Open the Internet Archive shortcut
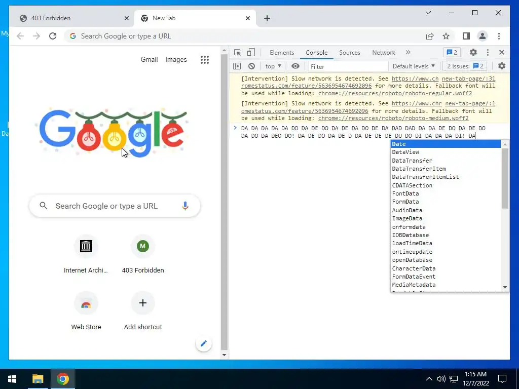Screen dimensions: 519x389 (x=86, y=255)
